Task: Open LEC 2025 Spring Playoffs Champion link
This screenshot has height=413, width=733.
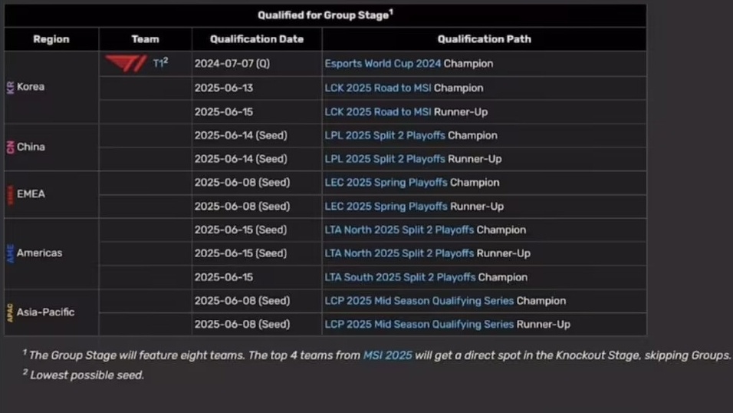Action: [x=386, y=183]
